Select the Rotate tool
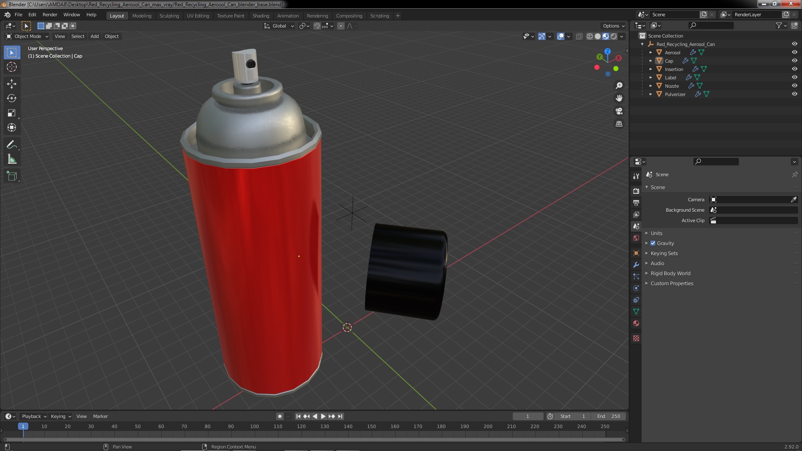The height and width of the screenshot is (451, 802). (x=12, y=98)
